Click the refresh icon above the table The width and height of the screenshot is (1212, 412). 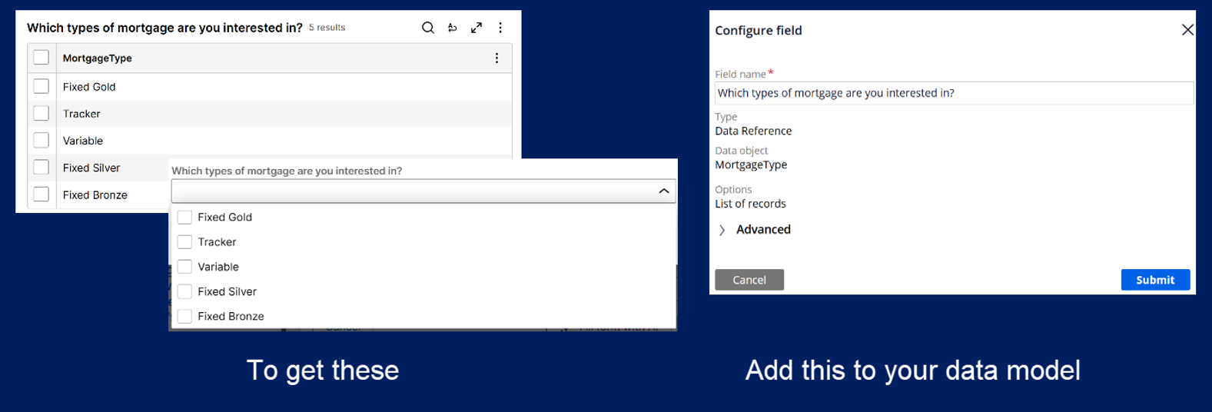[x=453, y=28]
